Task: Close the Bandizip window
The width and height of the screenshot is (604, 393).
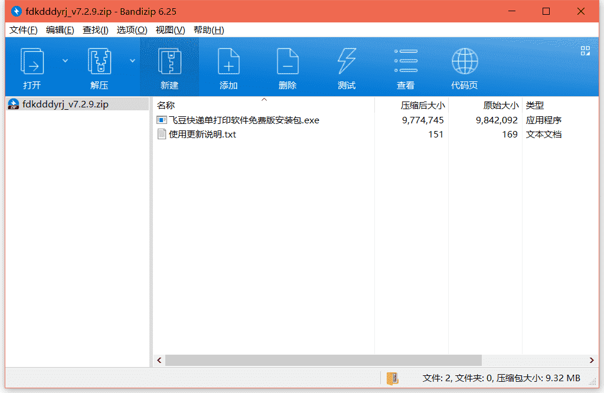Action: [581, 11]
